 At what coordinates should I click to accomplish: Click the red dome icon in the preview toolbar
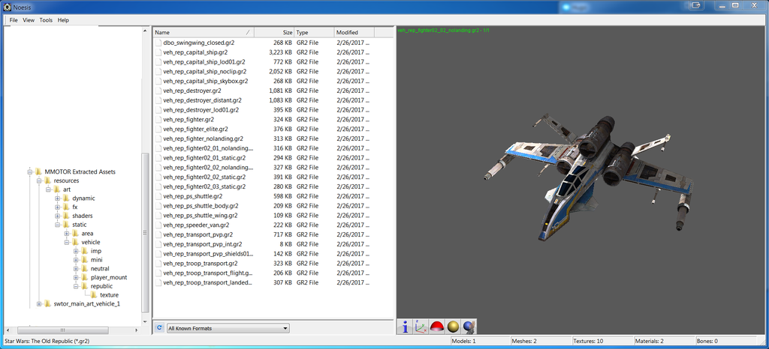436,327
